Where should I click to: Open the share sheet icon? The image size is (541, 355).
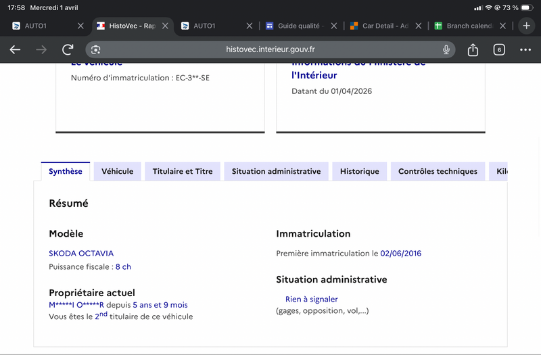point(473,49)
